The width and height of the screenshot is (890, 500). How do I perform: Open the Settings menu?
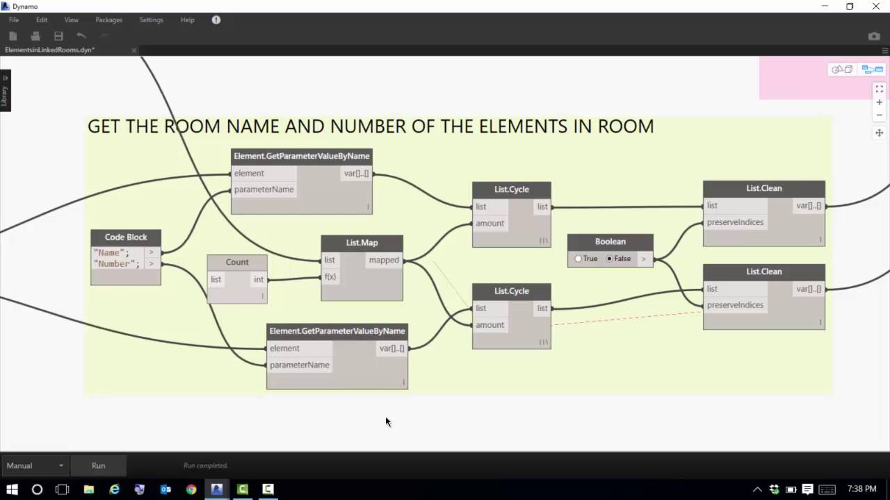(151, 20)
